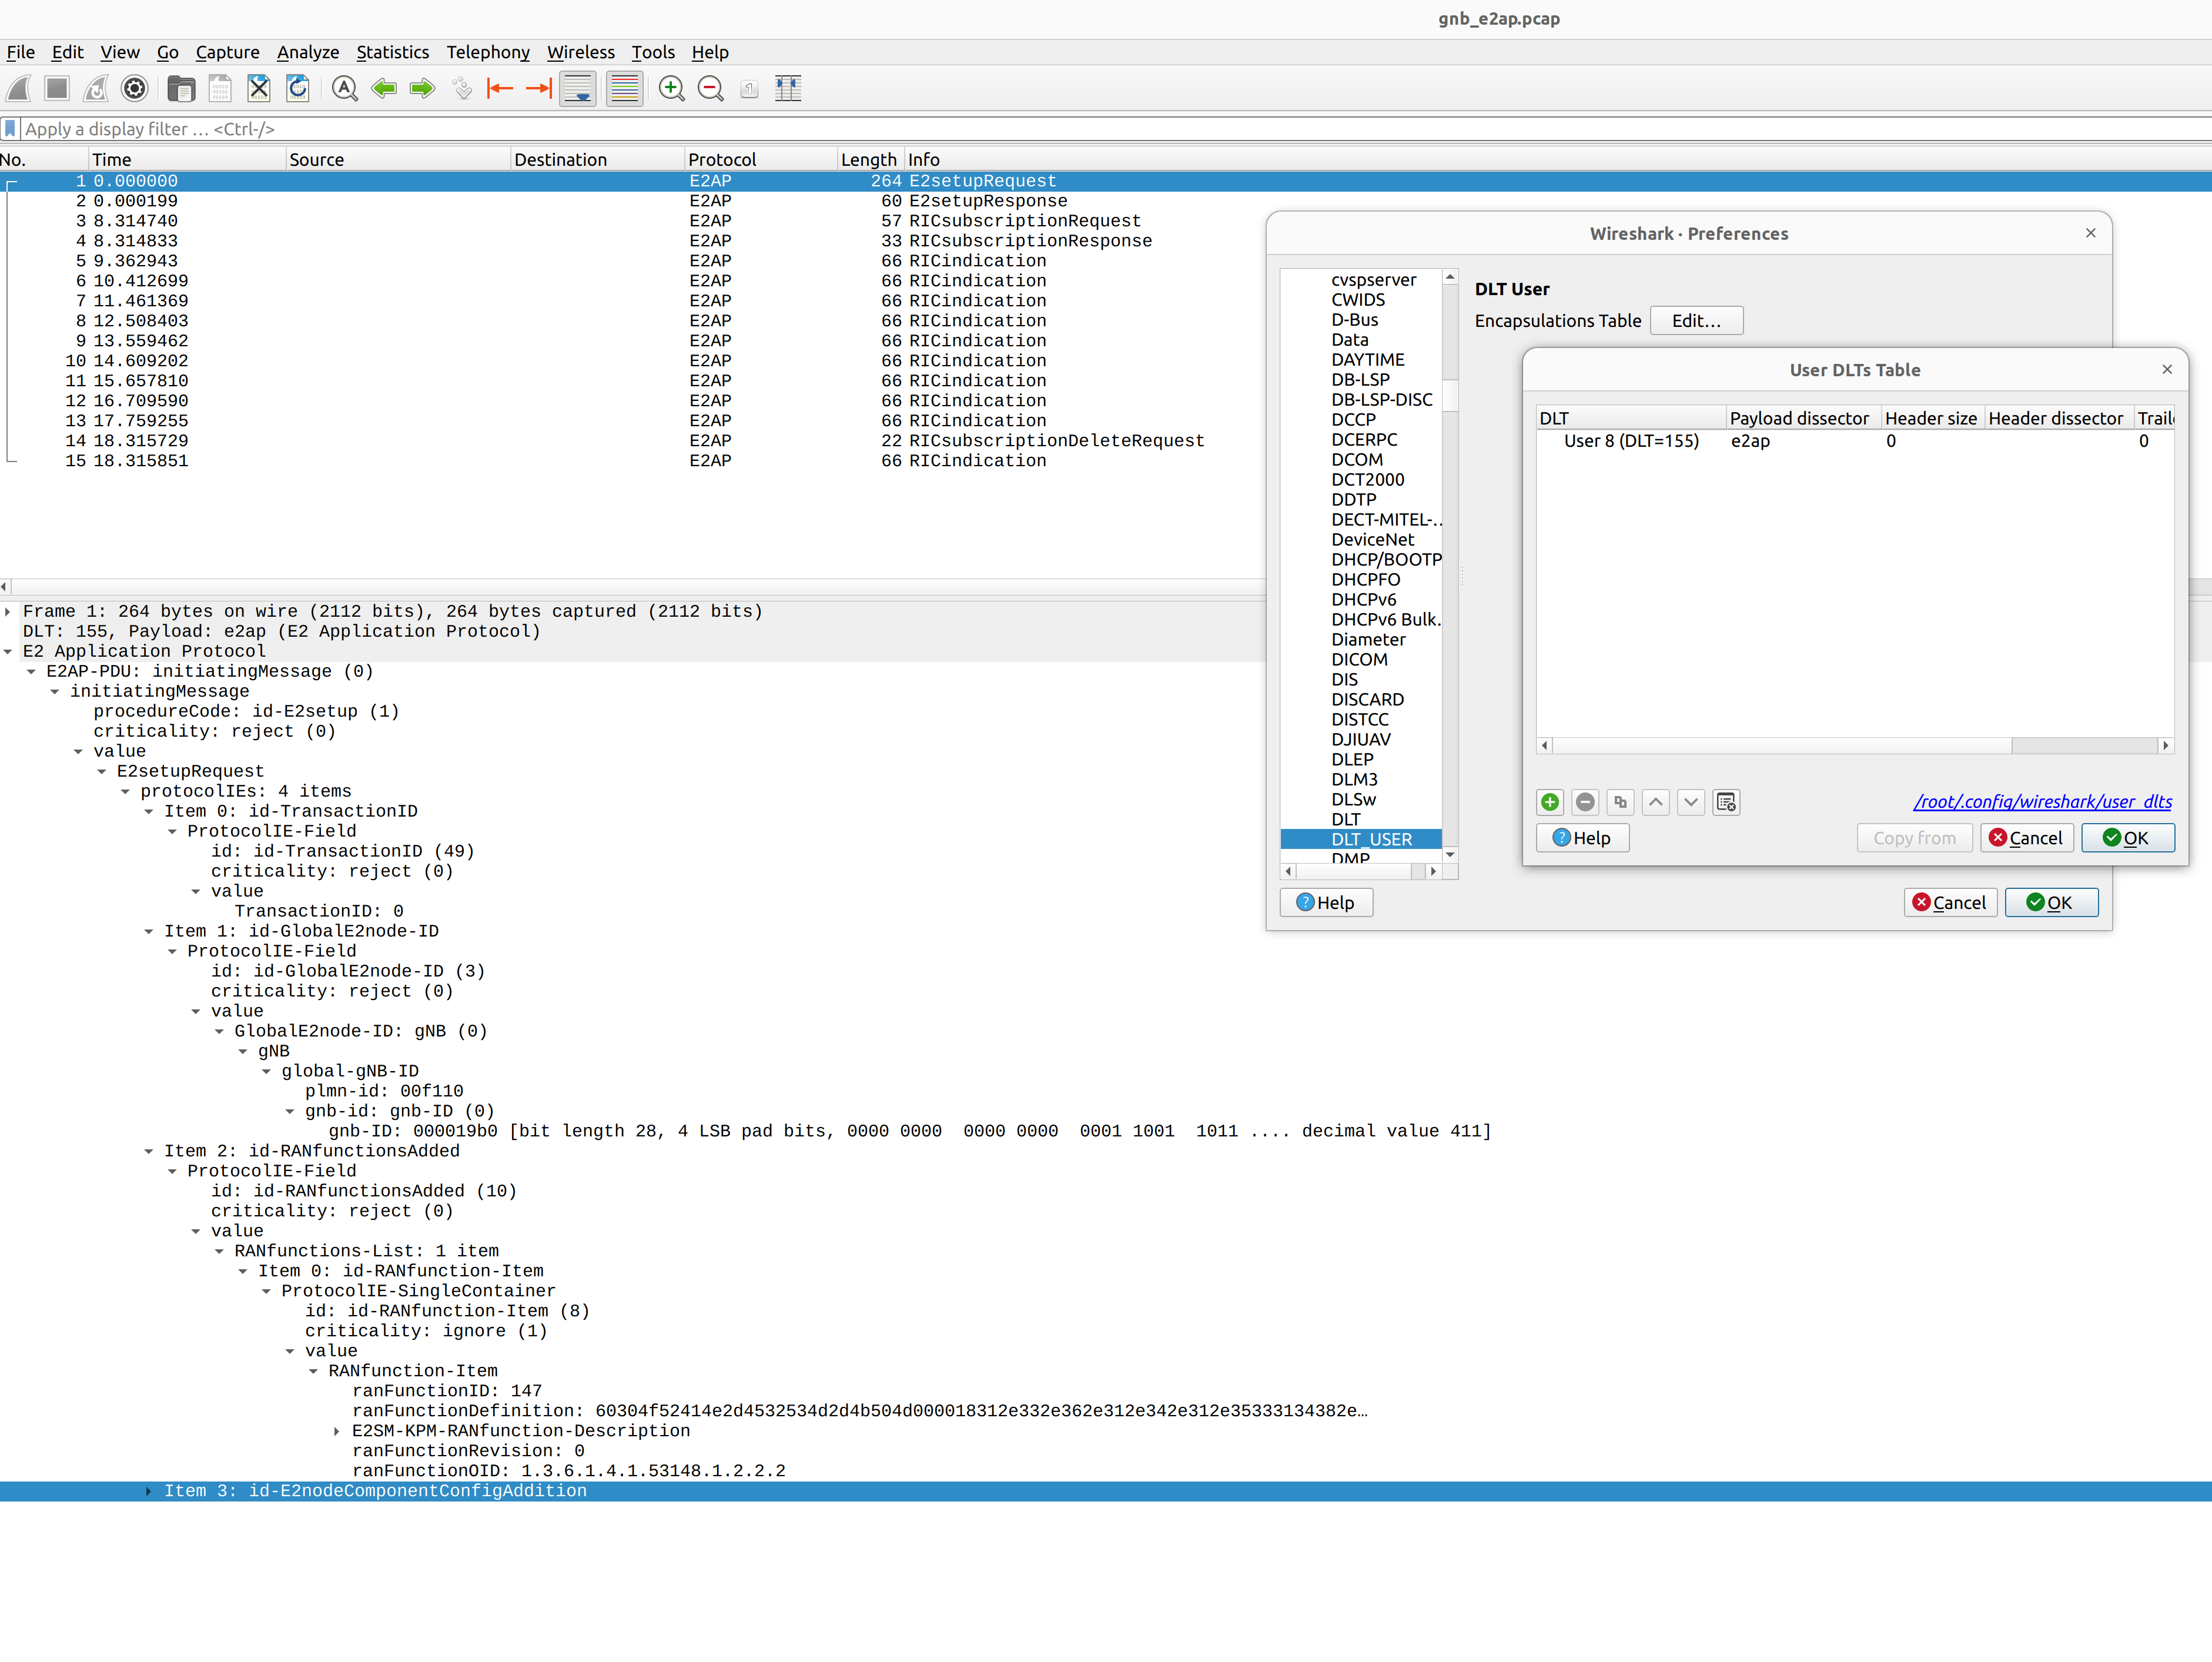Click the capture options gear icon
The image size is (2212, 1662).
135,89
